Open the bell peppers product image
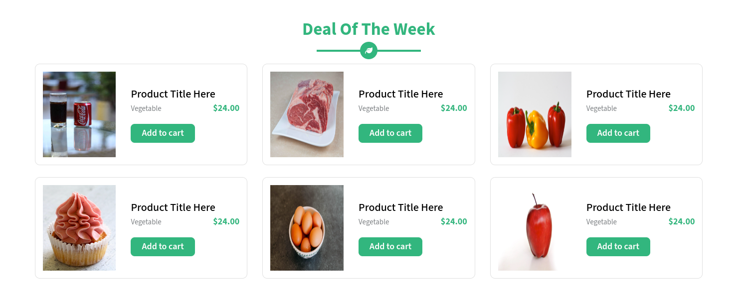 click(x=535, y=114)
